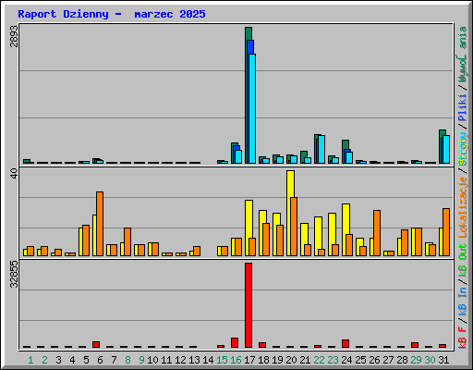Click the day label "31" on the x-axis
473x370 pixels.
coord(443,360)
